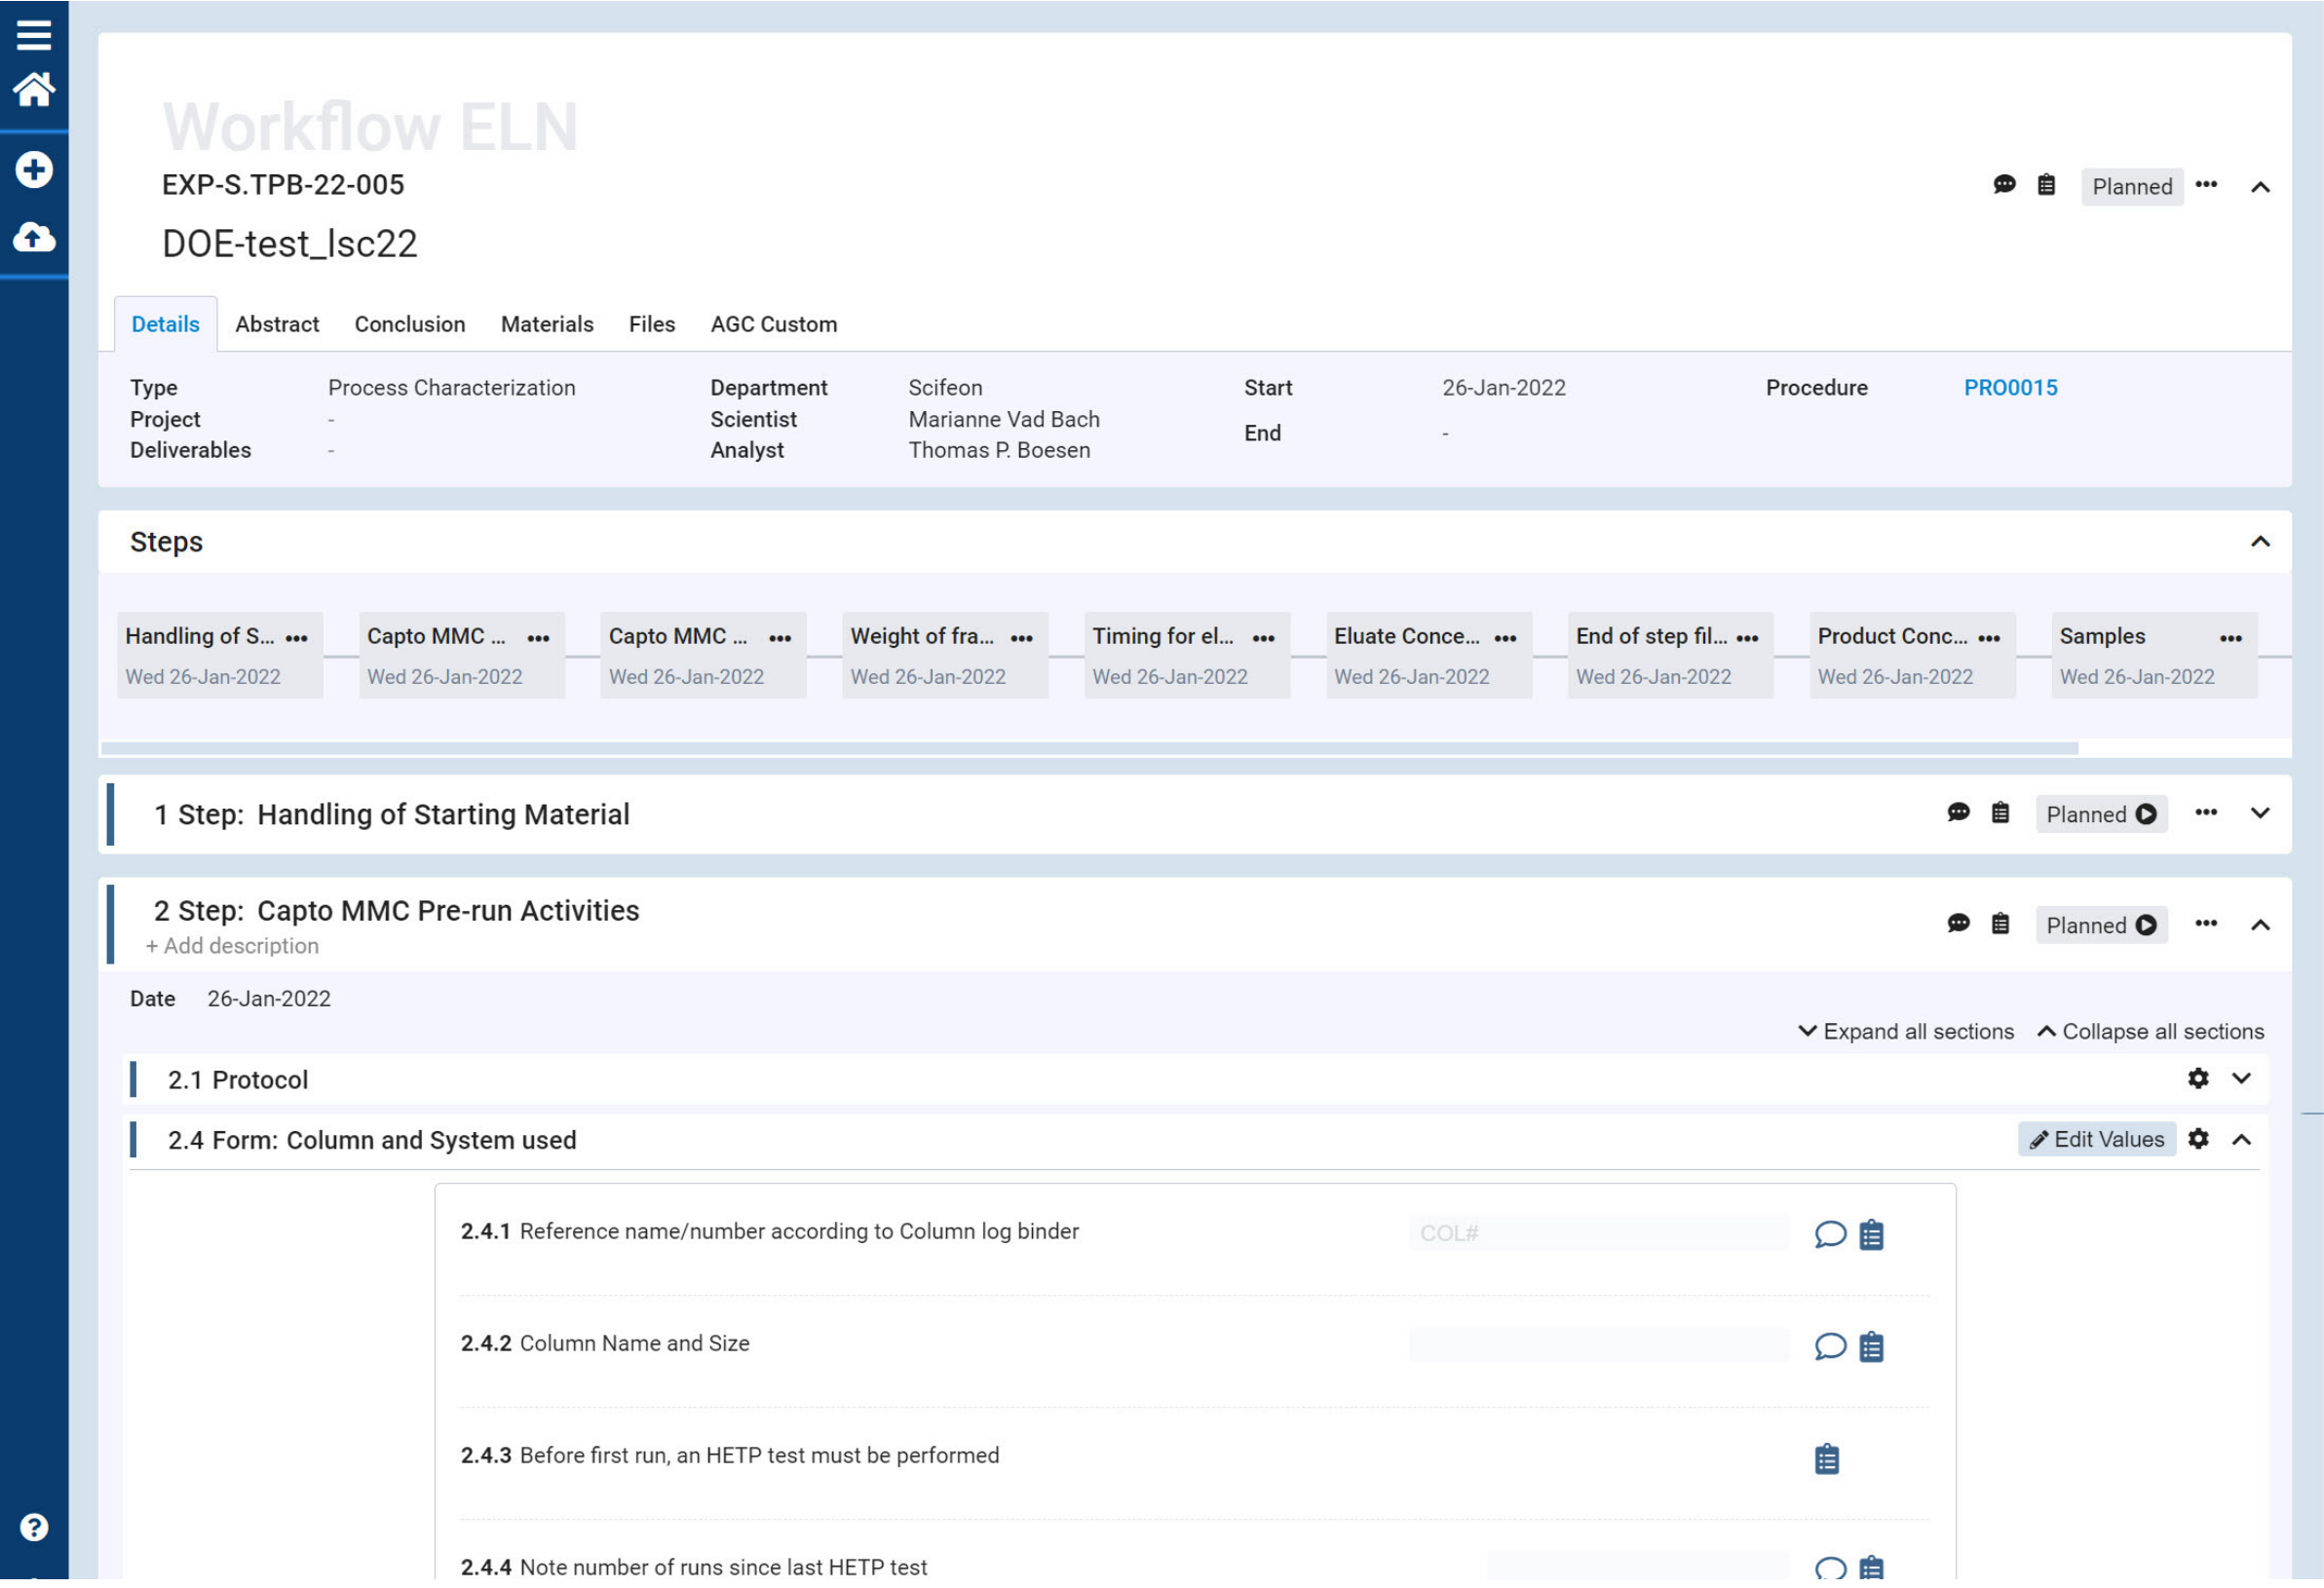
Task: Open the clipboard for step 2 Capto MMC Pre-run Activities
Action: pyautogui.click(x=2000, y=924)
